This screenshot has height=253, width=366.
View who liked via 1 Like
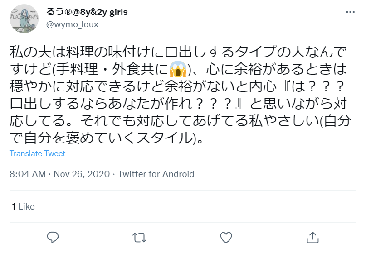click(x=23, y=207)
